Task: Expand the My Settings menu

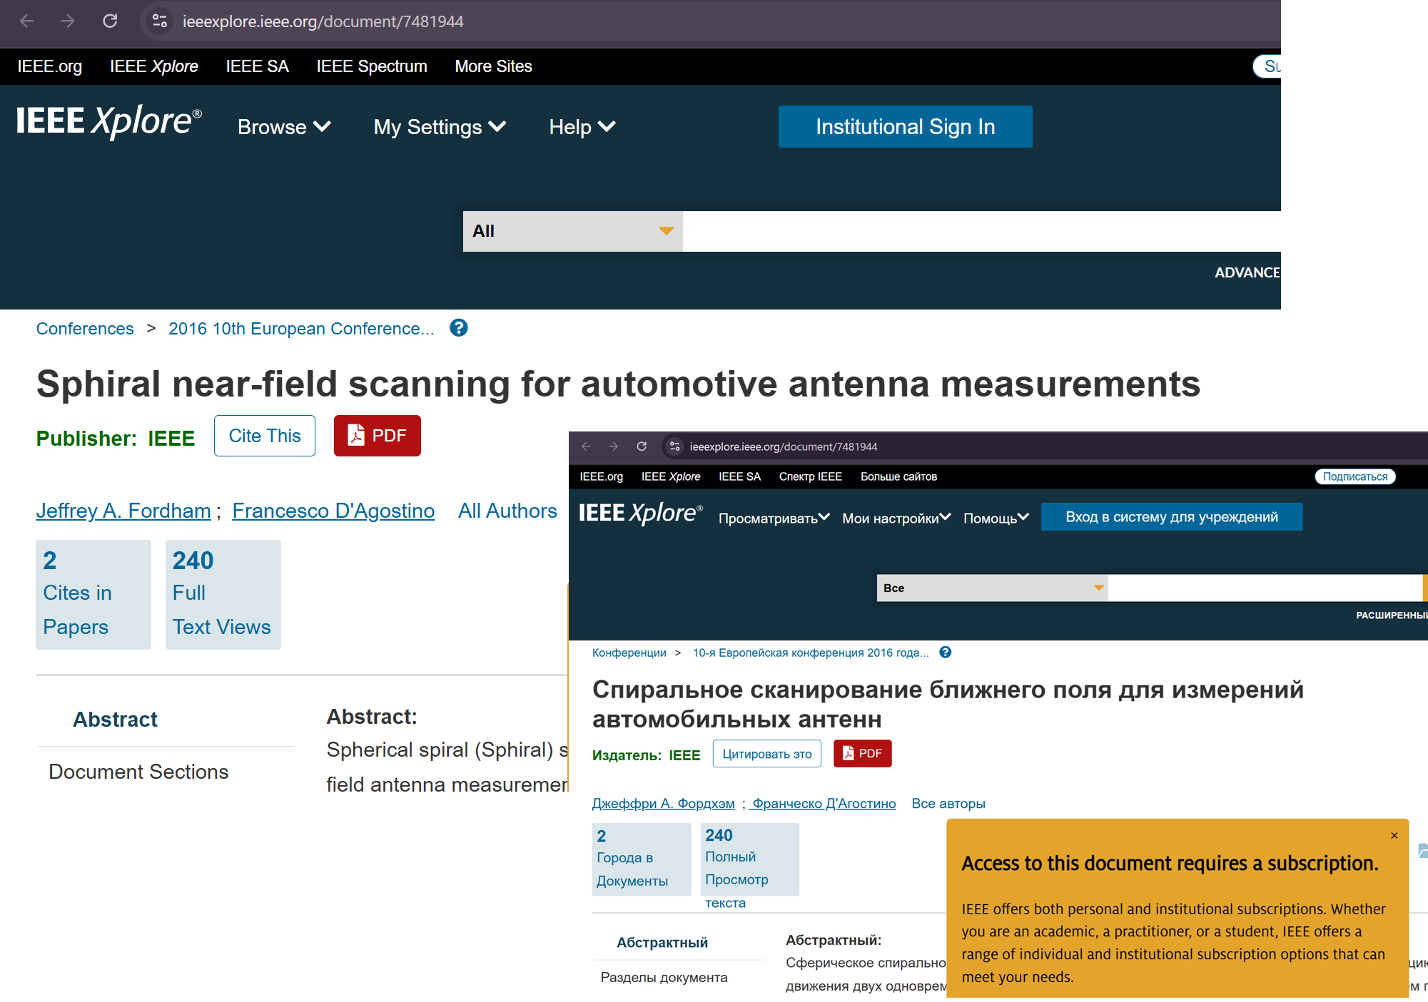Action: [440, 127]
